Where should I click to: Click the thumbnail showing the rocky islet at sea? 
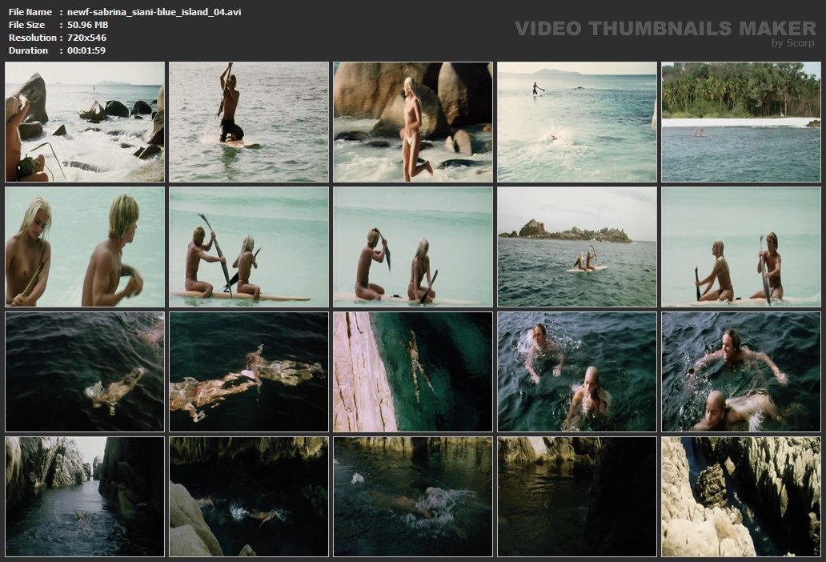(577, 247)
